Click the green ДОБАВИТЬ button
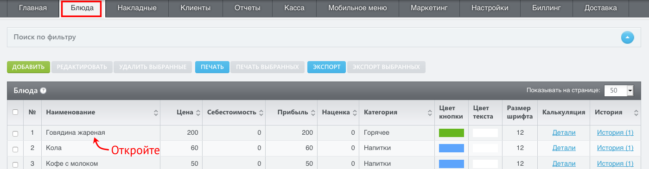The image size is (649, 169). [x=28, y=67]
